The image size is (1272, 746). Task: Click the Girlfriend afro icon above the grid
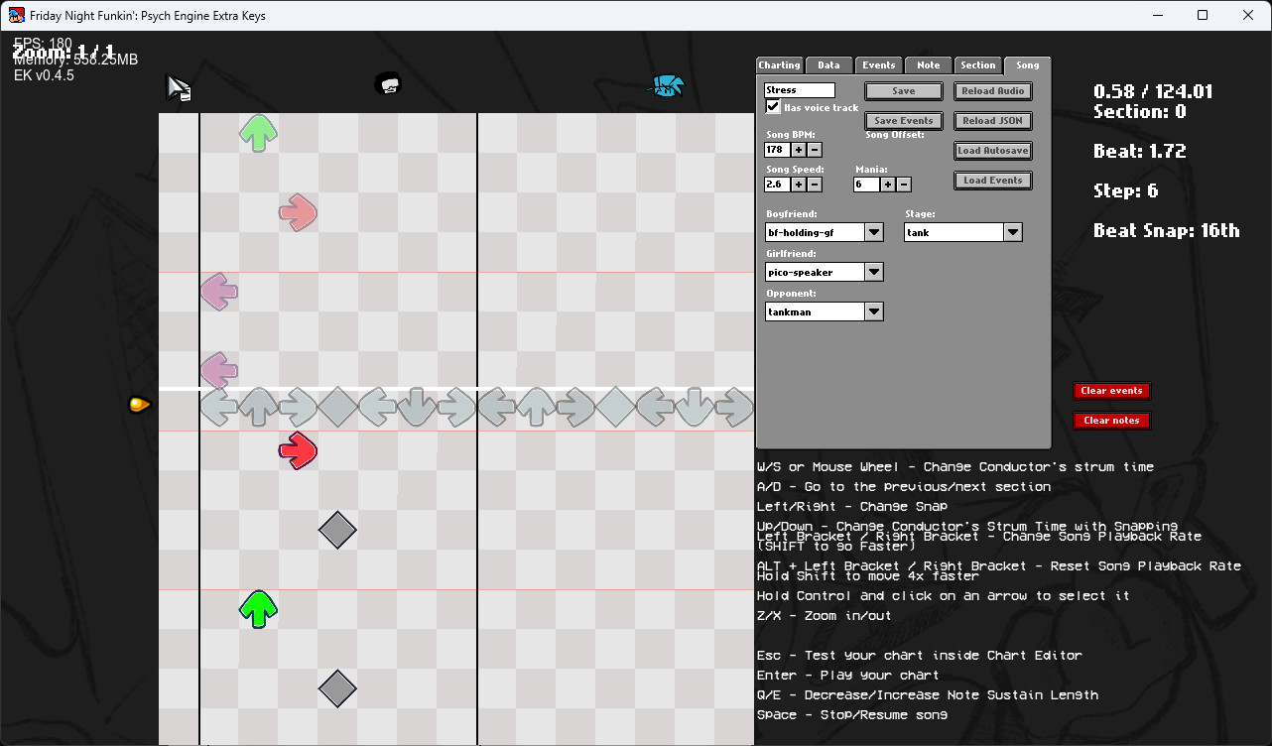pos(388,83)
